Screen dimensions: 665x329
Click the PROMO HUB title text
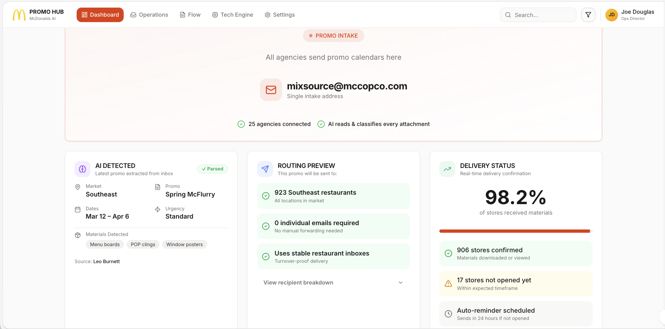click(47, 12)
